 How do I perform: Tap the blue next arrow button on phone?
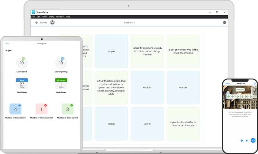coord(253,140)
